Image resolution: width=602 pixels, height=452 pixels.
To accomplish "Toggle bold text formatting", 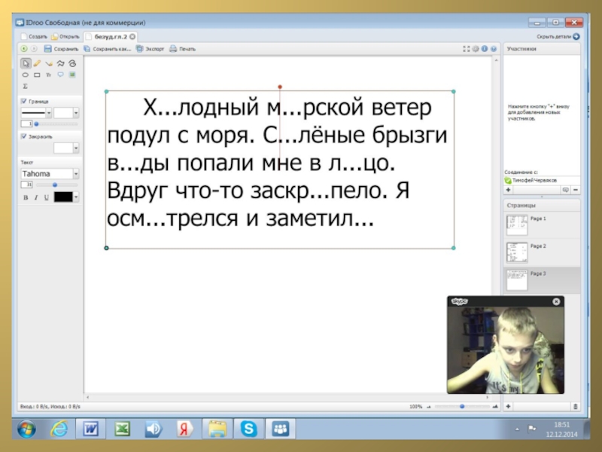I will point(26,197).
